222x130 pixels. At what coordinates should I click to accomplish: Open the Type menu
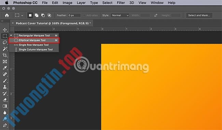click(94, 3)
